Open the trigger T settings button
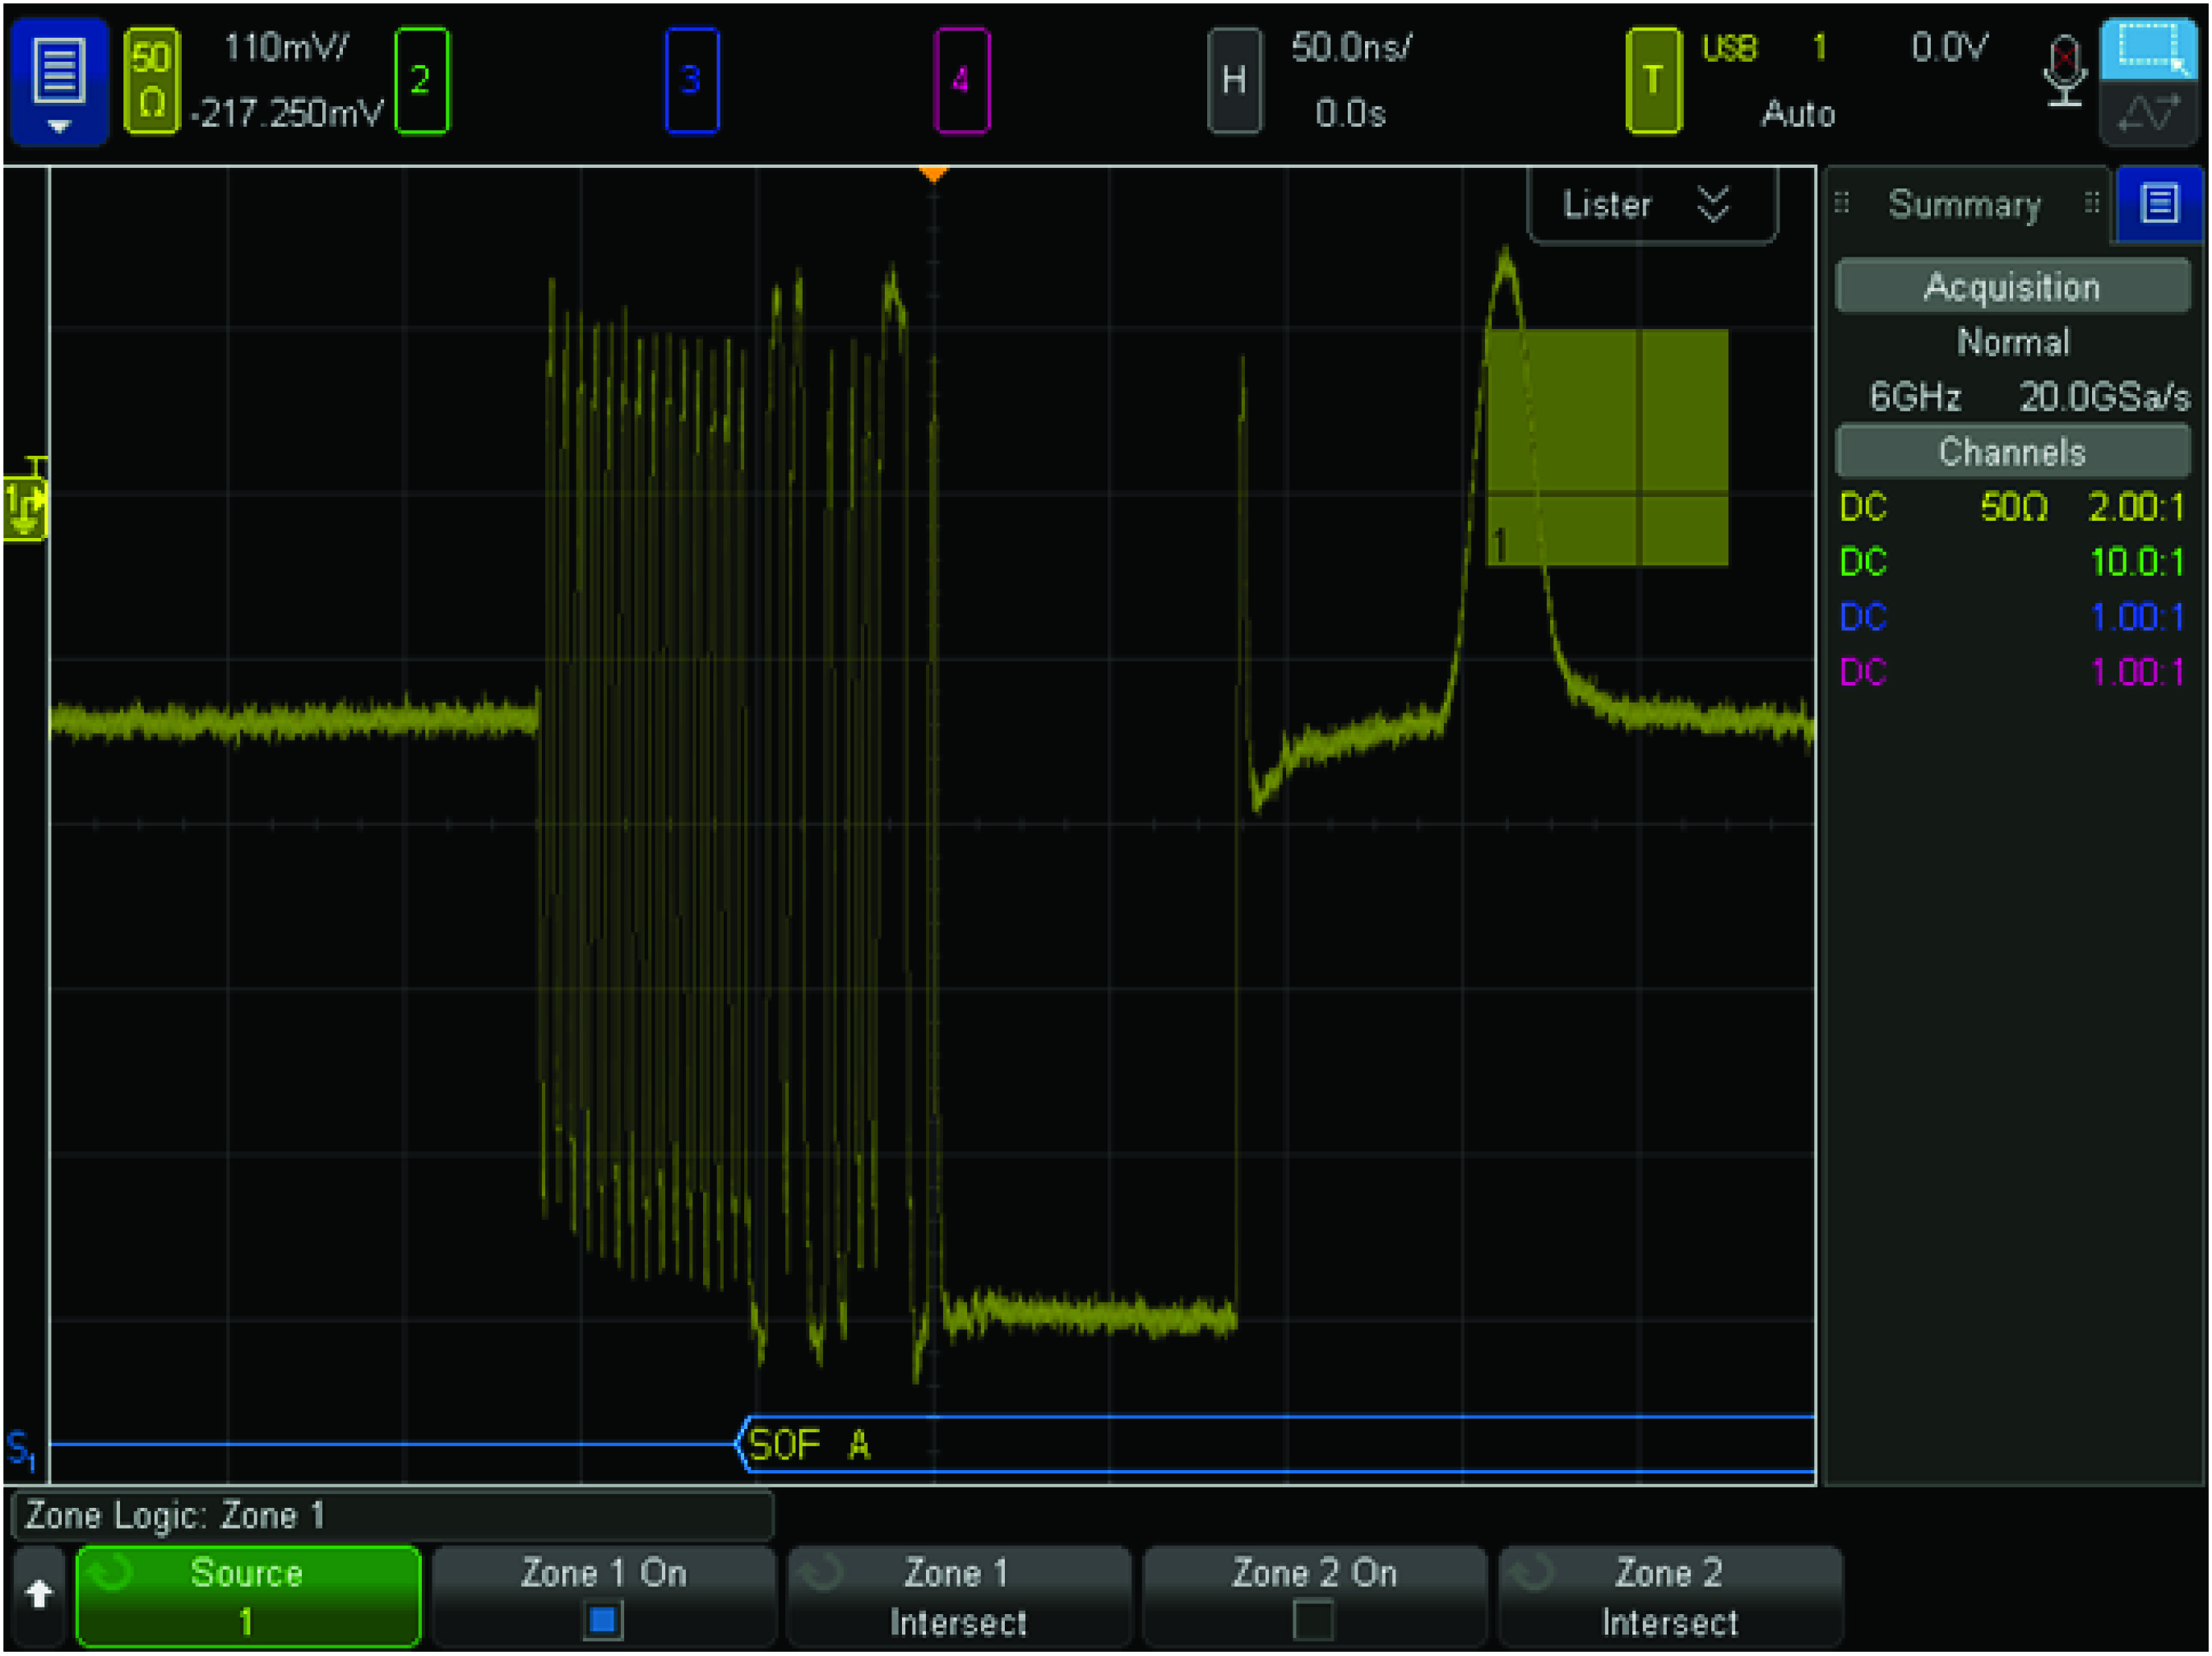 (1652, 81)
